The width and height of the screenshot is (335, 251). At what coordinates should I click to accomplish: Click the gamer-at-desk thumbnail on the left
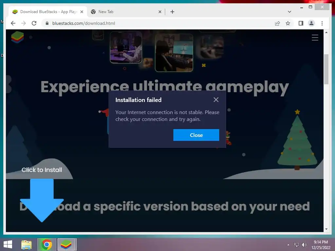tap(126, 47)
